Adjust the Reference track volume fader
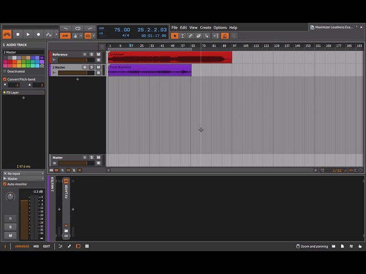 76,60
